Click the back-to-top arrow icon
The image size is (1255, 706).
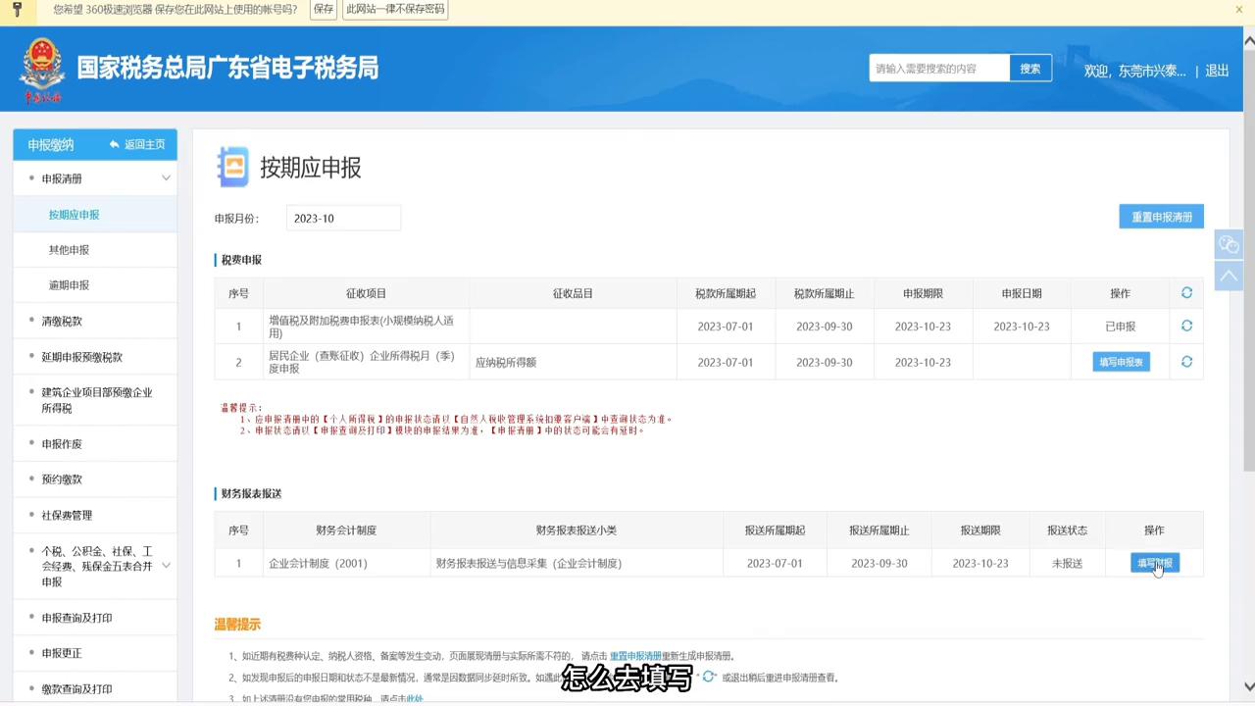point(1229,277)
